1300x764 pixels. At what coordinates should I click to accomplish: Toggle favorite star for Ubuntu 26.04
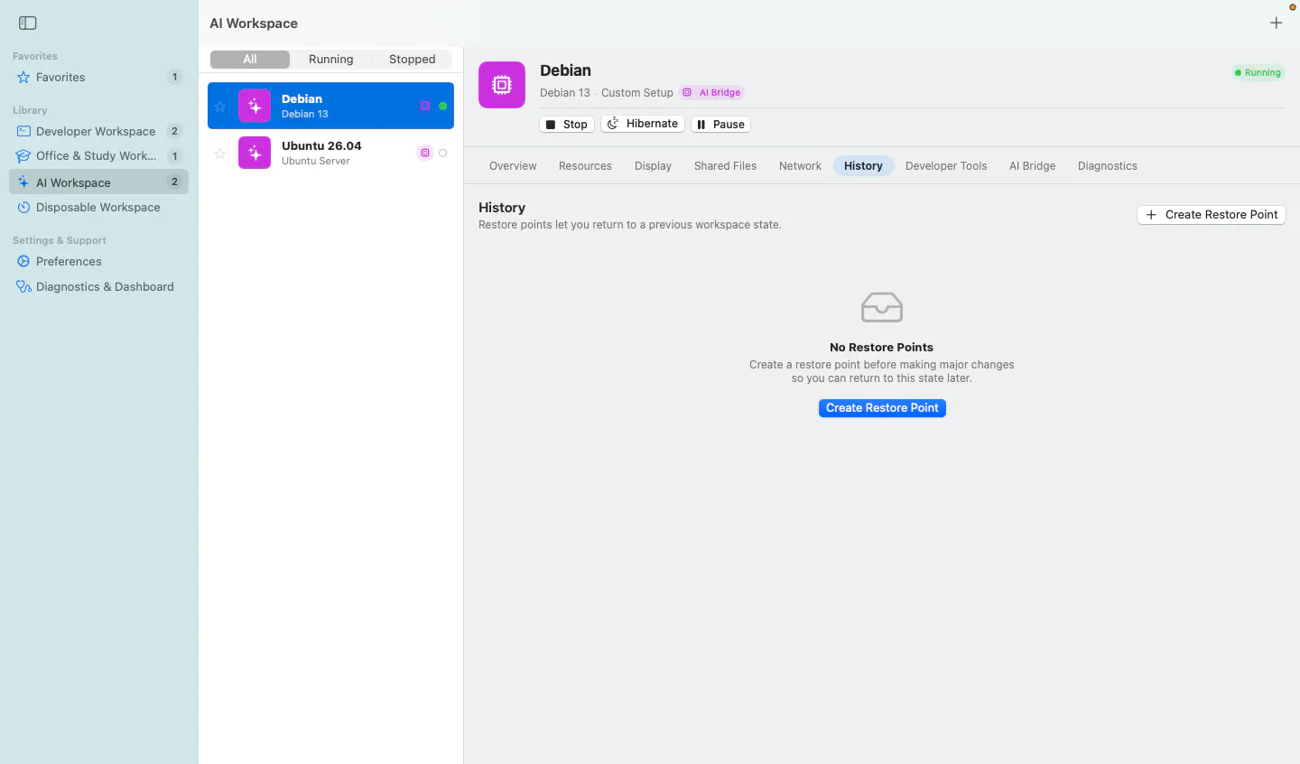point(220,154)
